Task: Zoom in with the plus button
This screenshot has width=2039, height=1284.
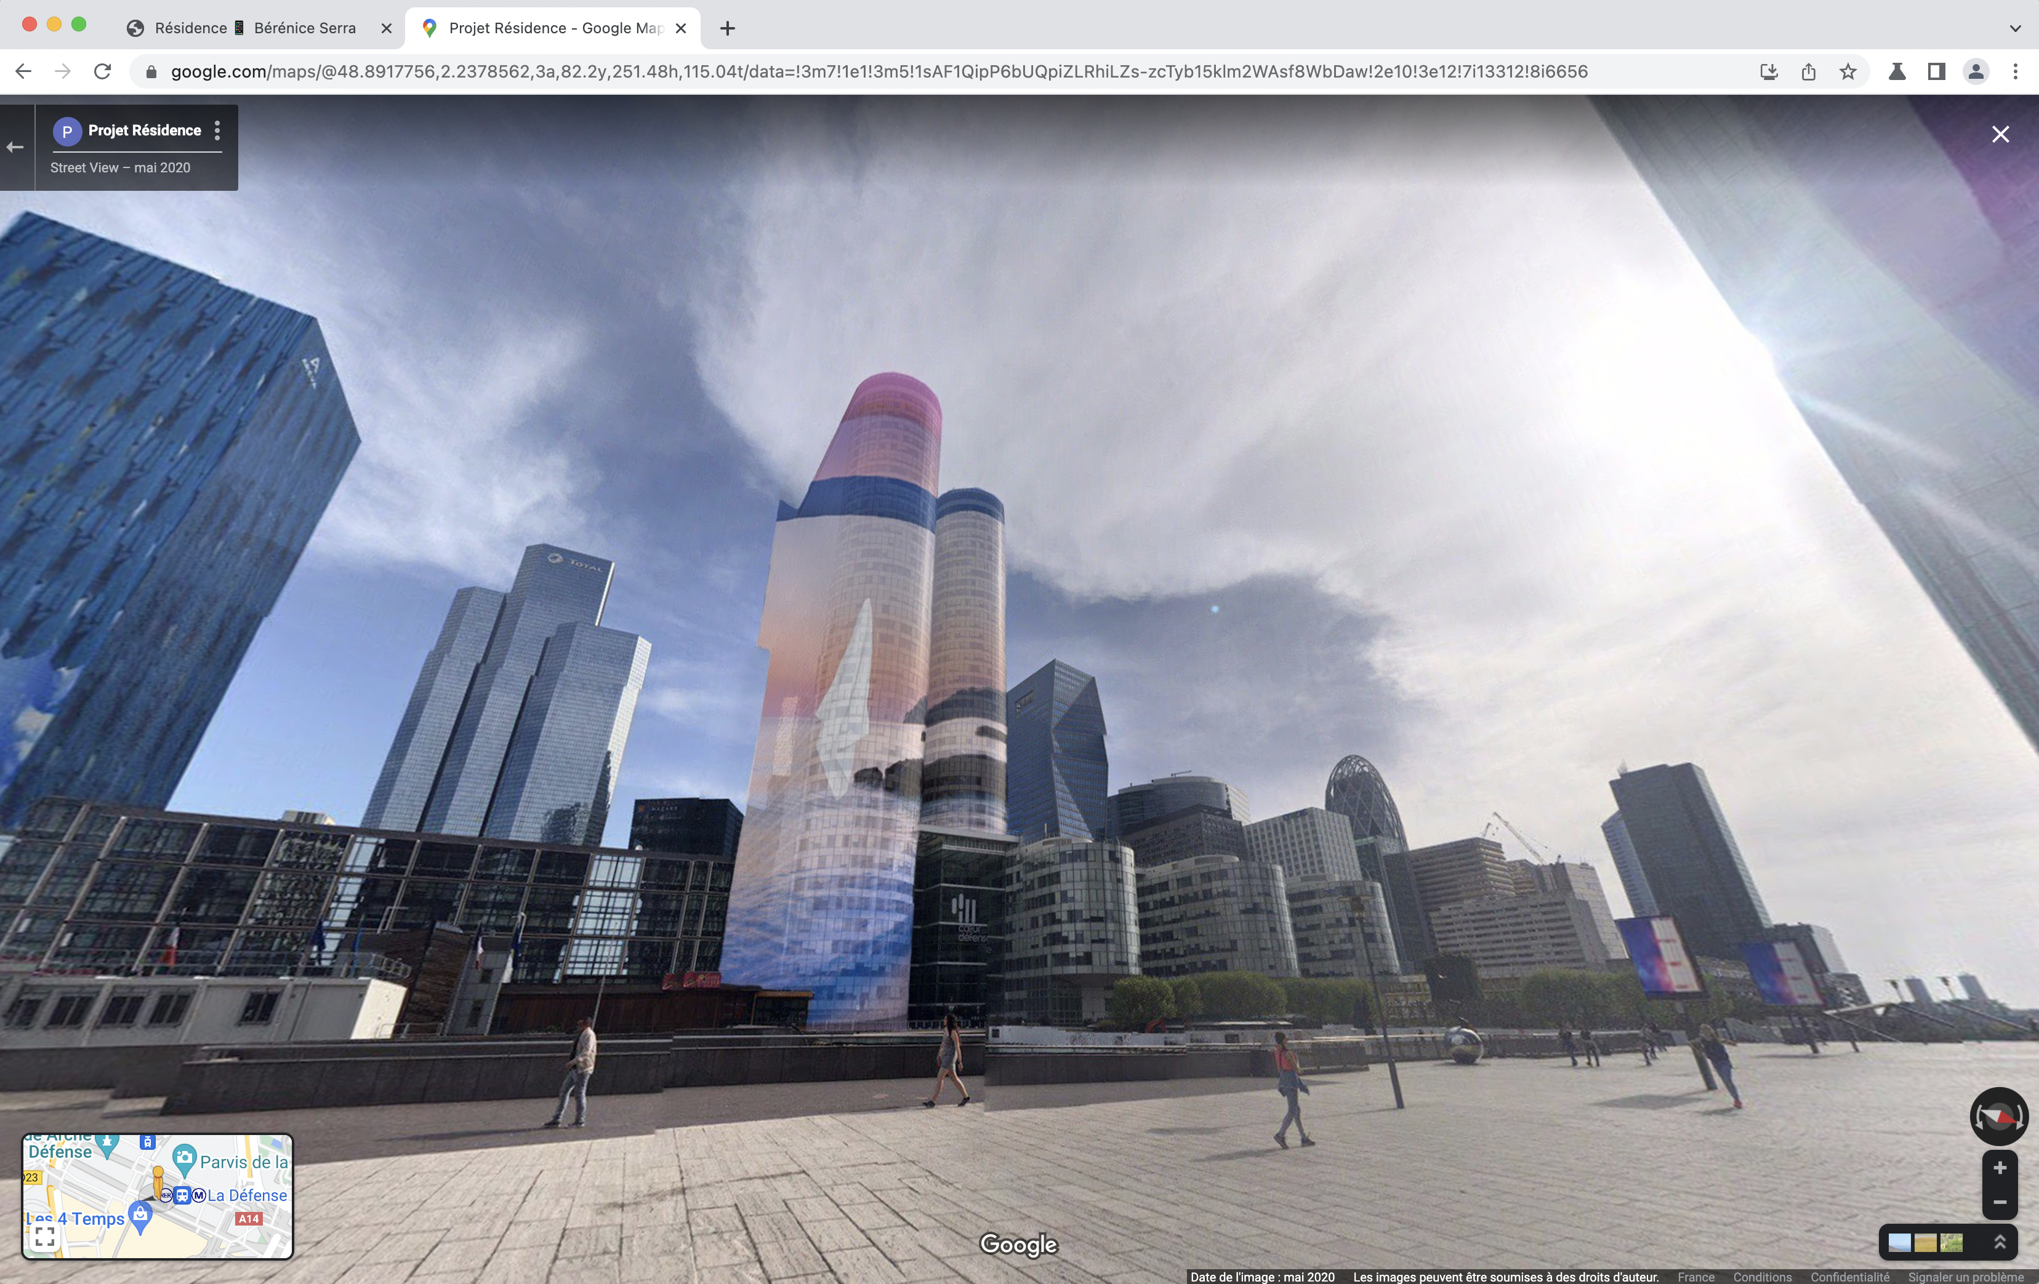Action: point(2000,1168)
